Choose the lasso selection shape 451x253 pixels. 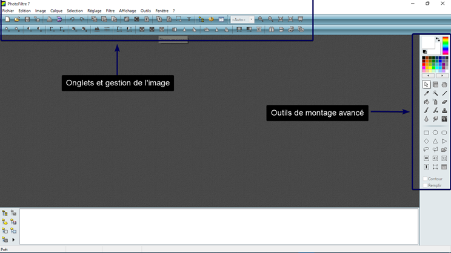(x=426, y=149)
